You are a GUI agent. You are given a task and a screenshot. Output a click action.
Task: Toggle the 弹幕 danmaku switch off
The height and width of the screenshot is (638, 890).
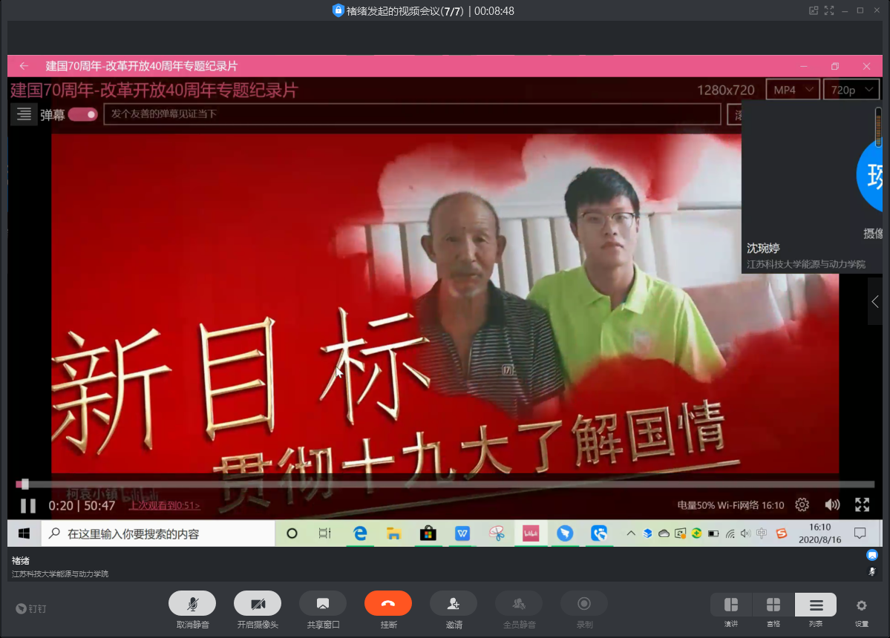point(82,114)
